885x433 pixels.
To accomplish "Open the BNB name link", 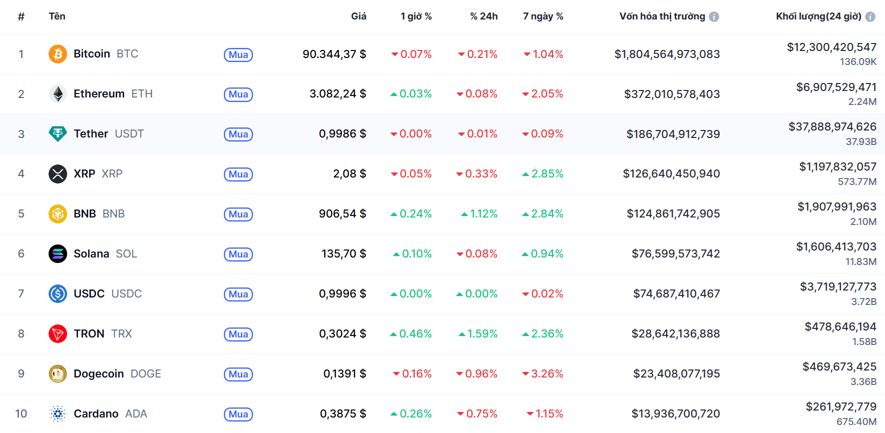I will (99, 213).
